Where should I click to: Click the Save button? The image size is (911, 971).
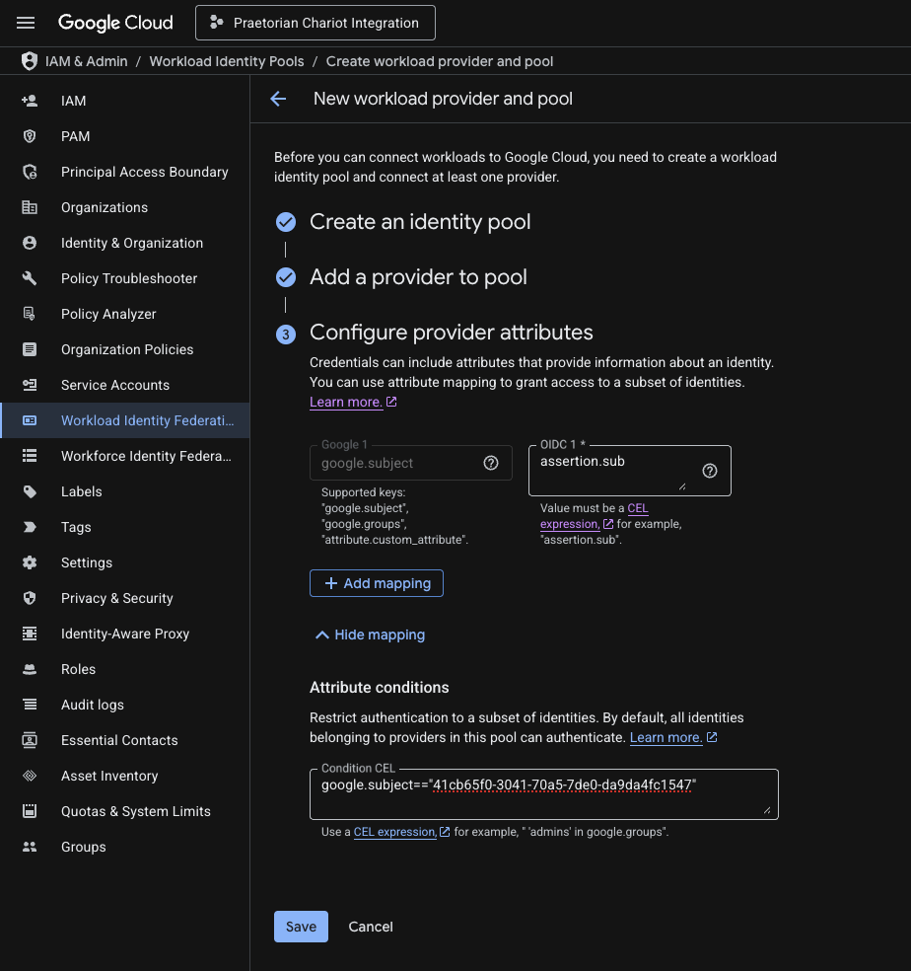coord(301,927)
